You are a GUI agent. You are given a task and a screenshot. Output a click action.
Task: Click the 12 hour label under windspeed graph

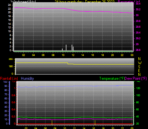click(x=73, y=55)
